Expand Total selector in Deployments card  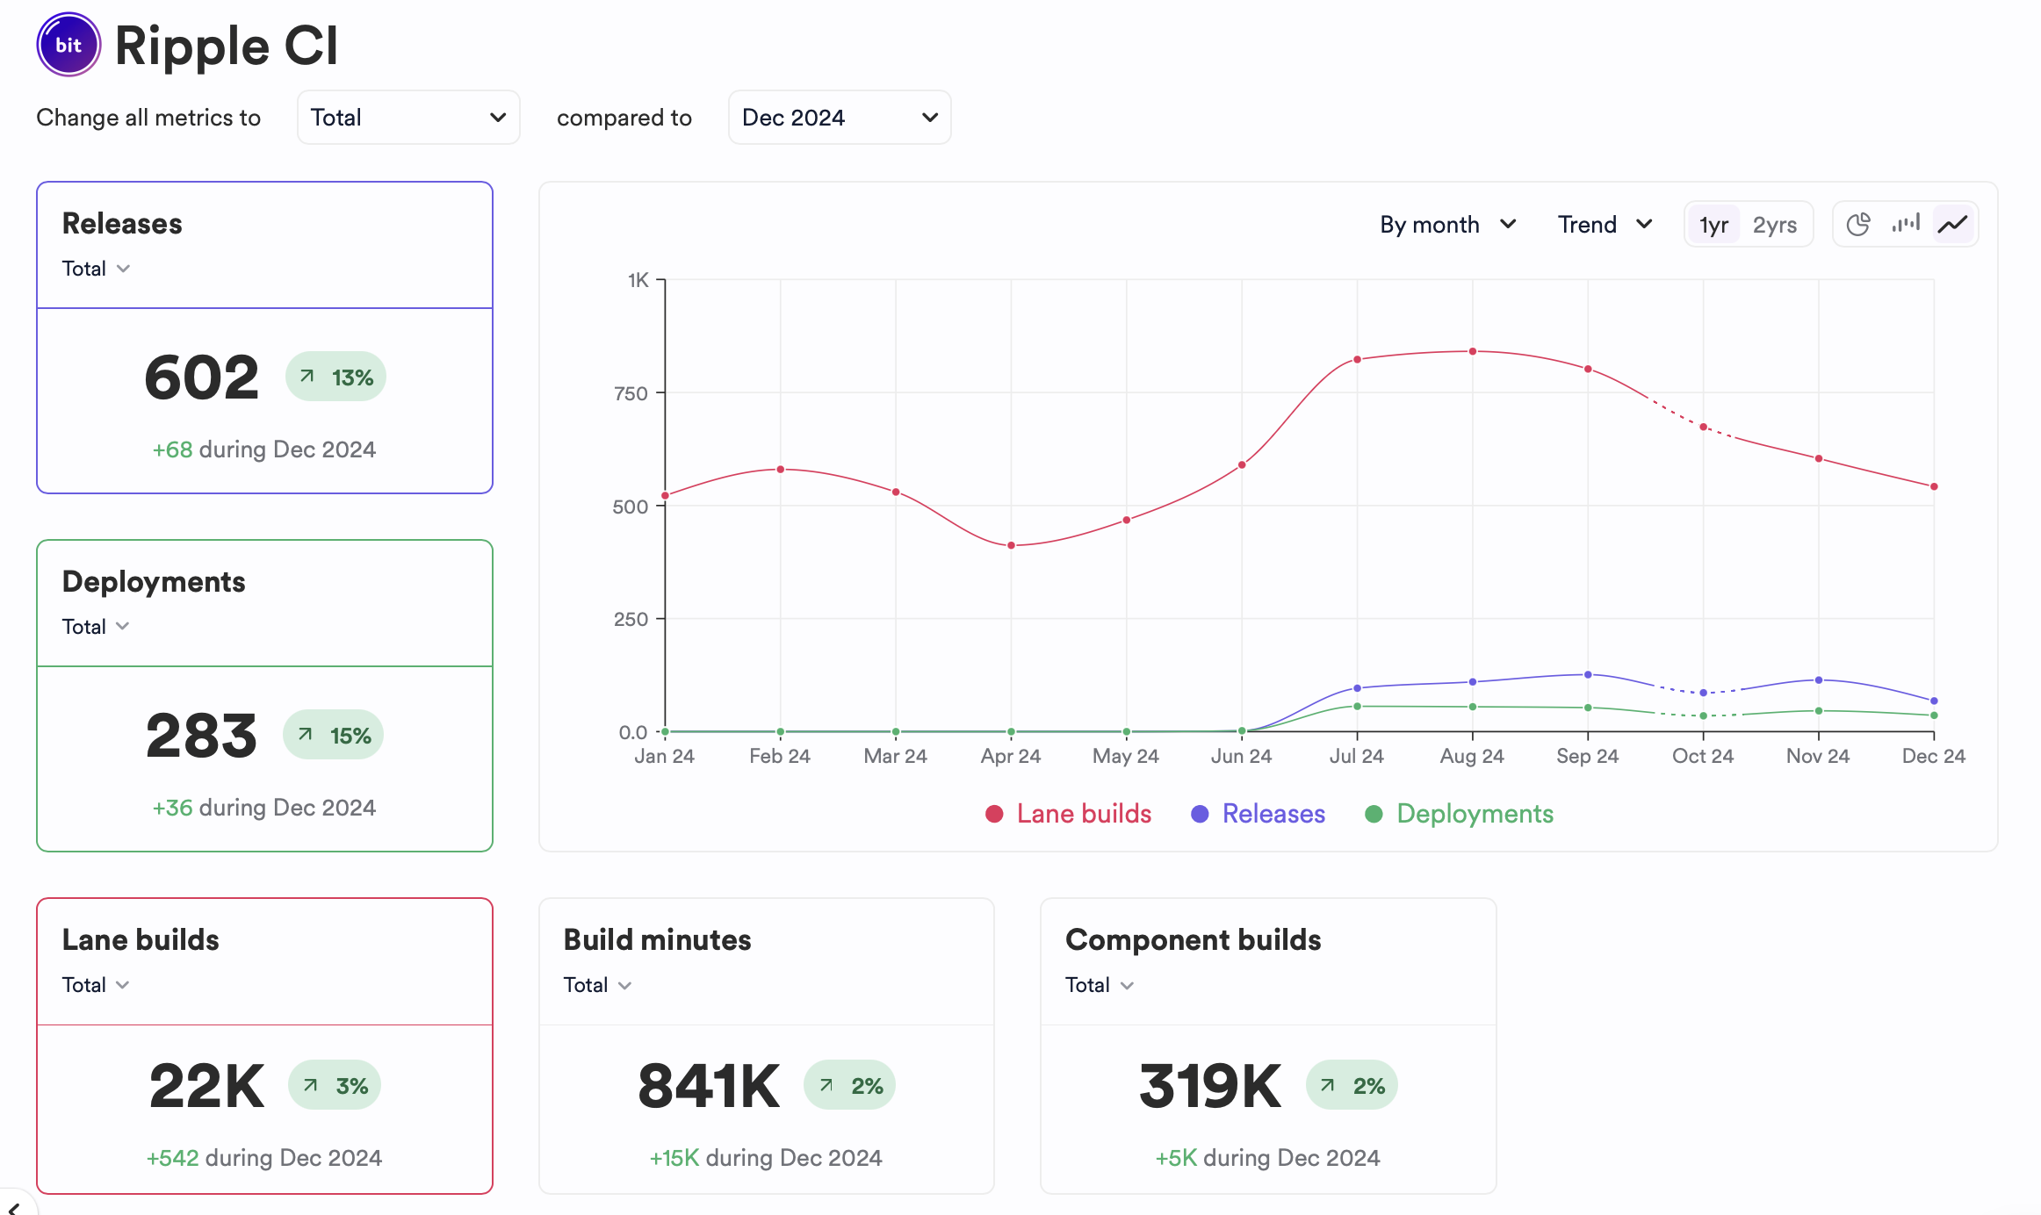click(x=97, y=627)
